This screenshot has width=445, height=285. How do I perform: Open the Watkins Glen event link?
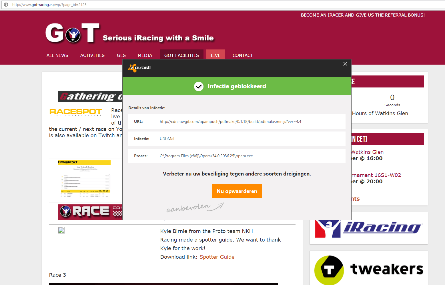pos(368,152)
